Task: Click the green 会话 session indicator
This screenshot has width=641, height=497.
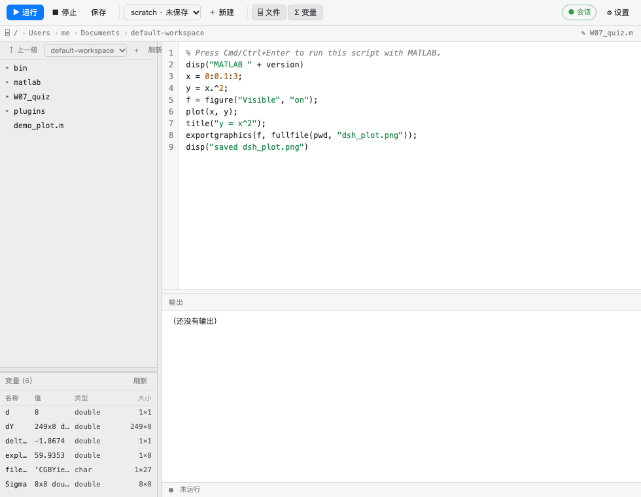Action: [x=580, y=12]
